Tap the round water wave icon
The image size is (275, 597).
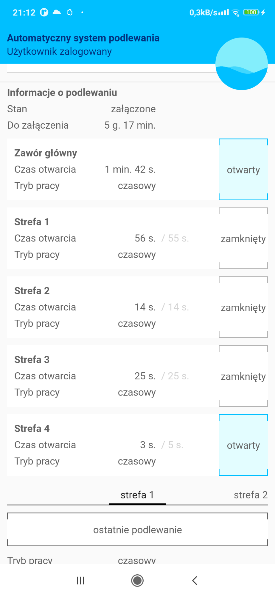241,64
